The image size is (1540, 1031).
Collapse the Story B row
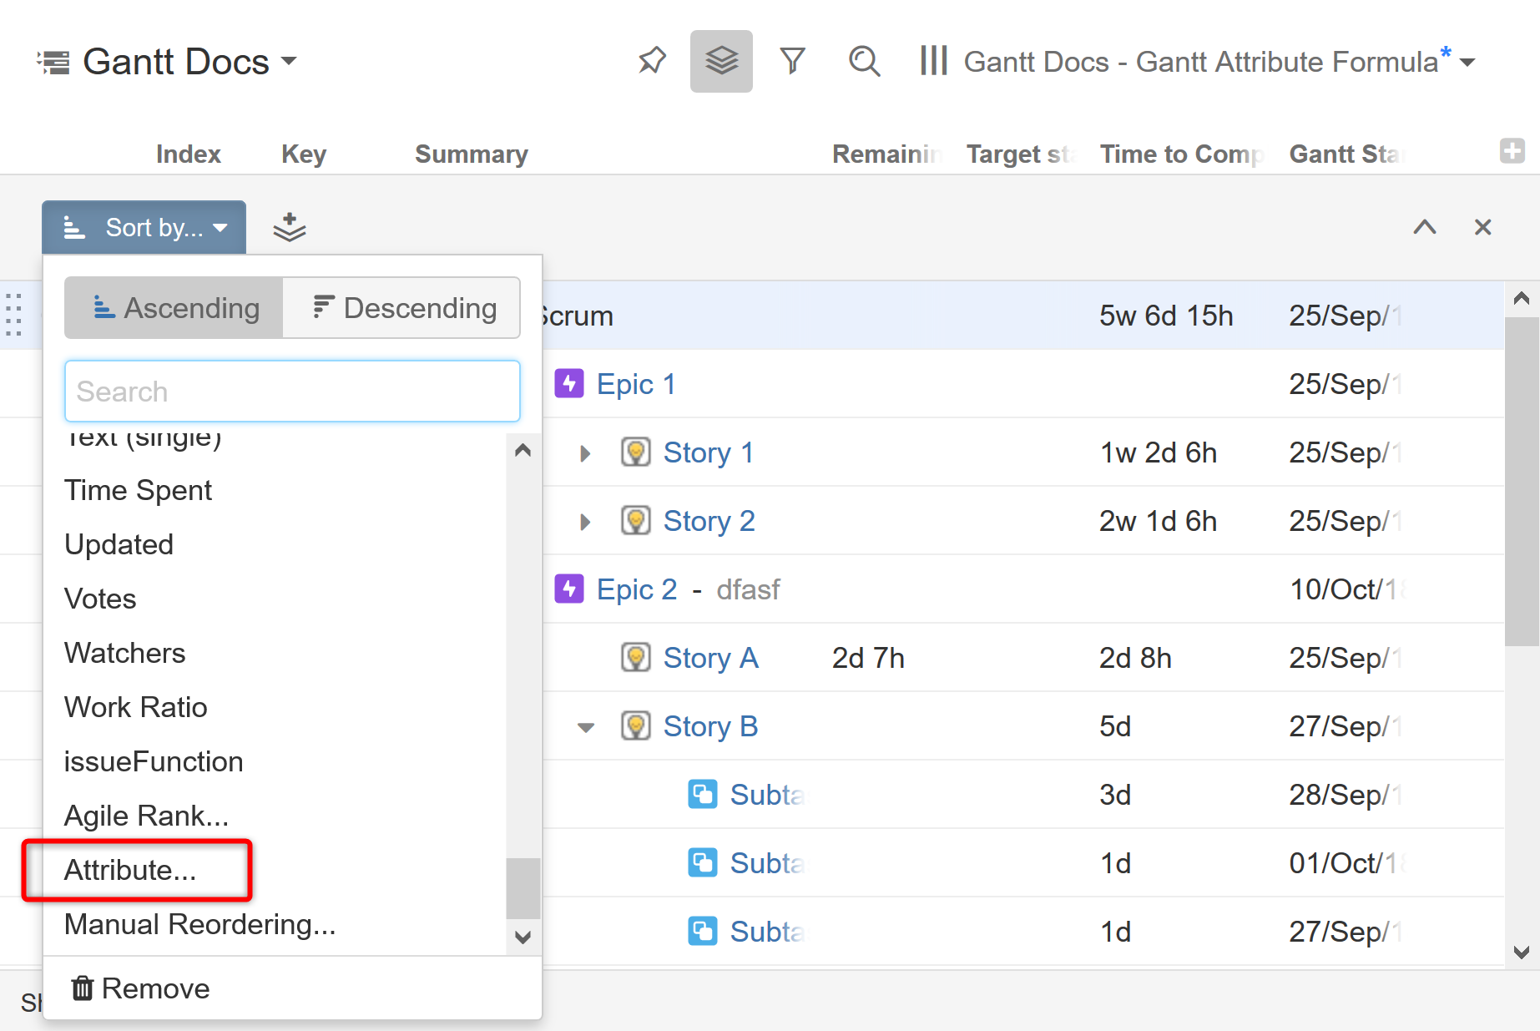(x=586, y=727)
